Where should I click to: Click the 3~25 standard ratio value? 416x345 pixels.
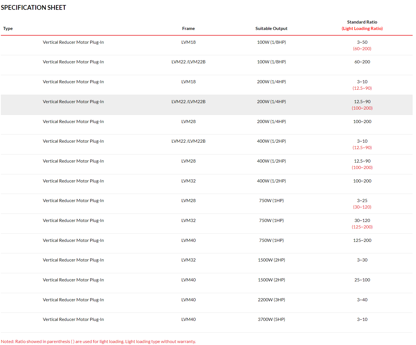tap(362, 201)
